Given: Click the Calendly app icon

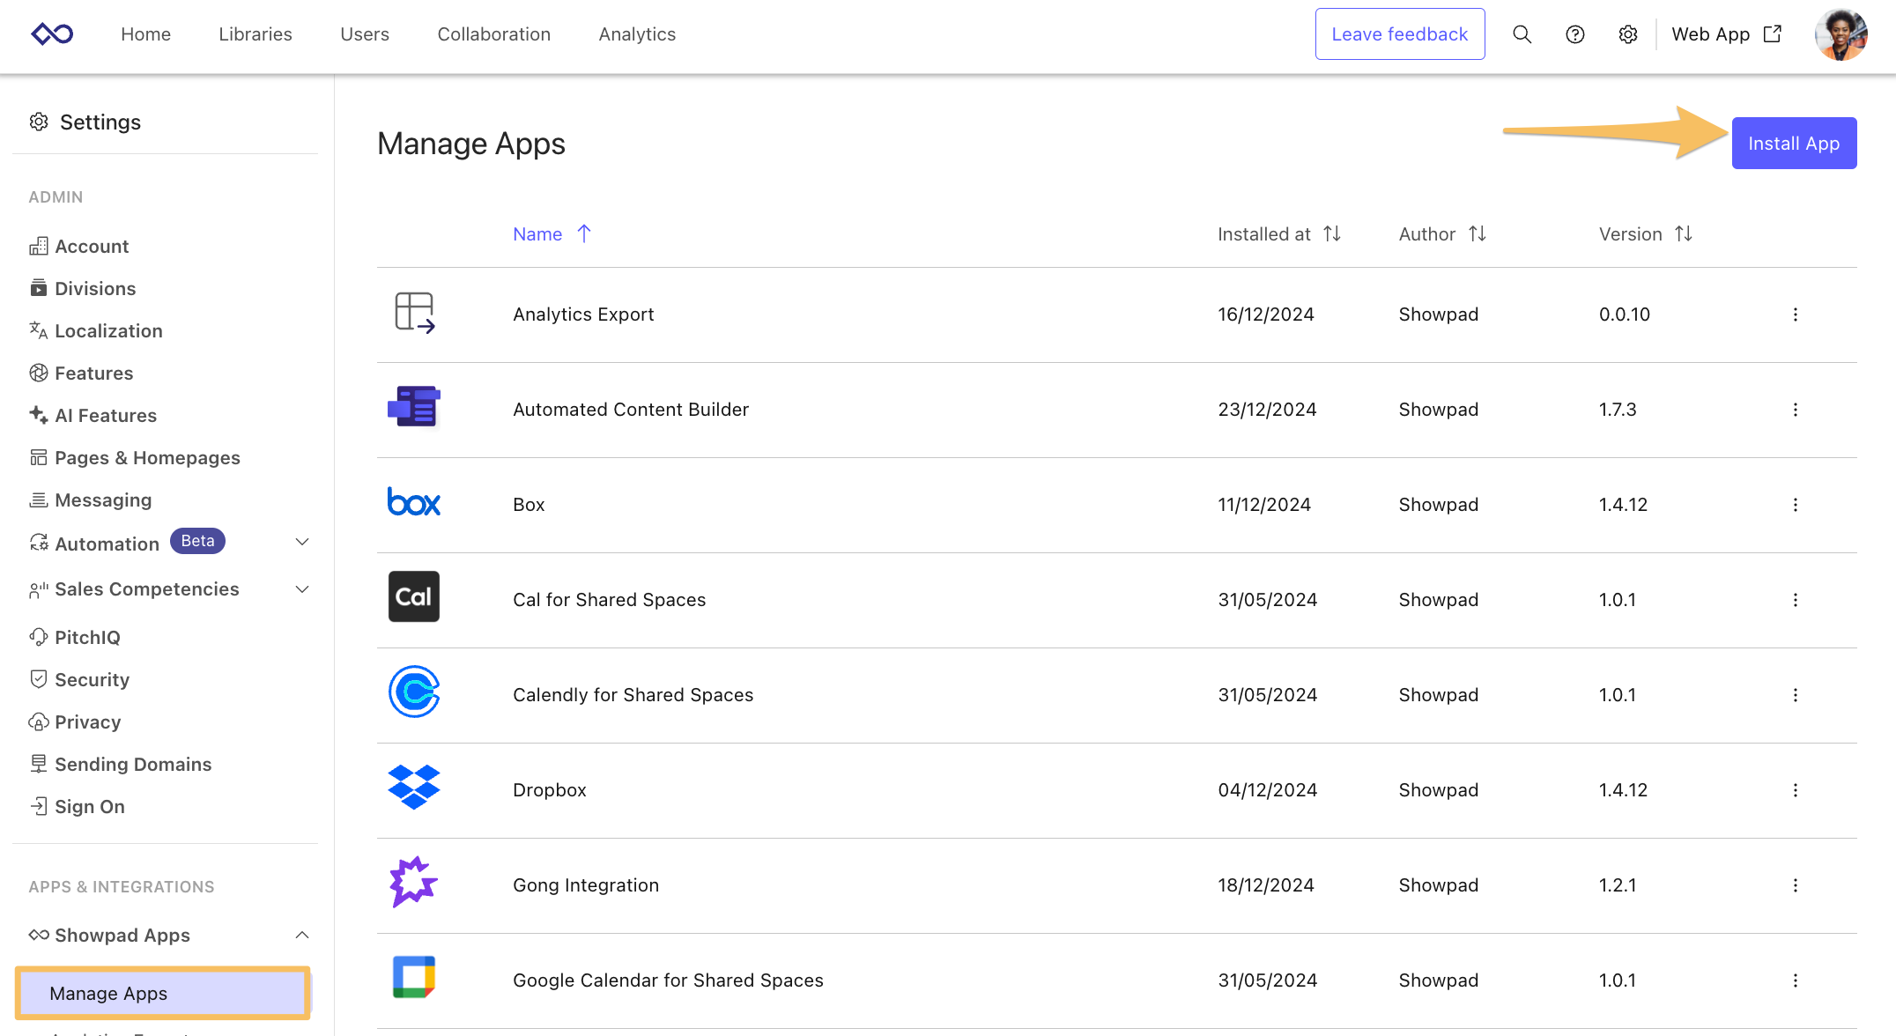Looking at the screenshot, I should tap(414, 692).
